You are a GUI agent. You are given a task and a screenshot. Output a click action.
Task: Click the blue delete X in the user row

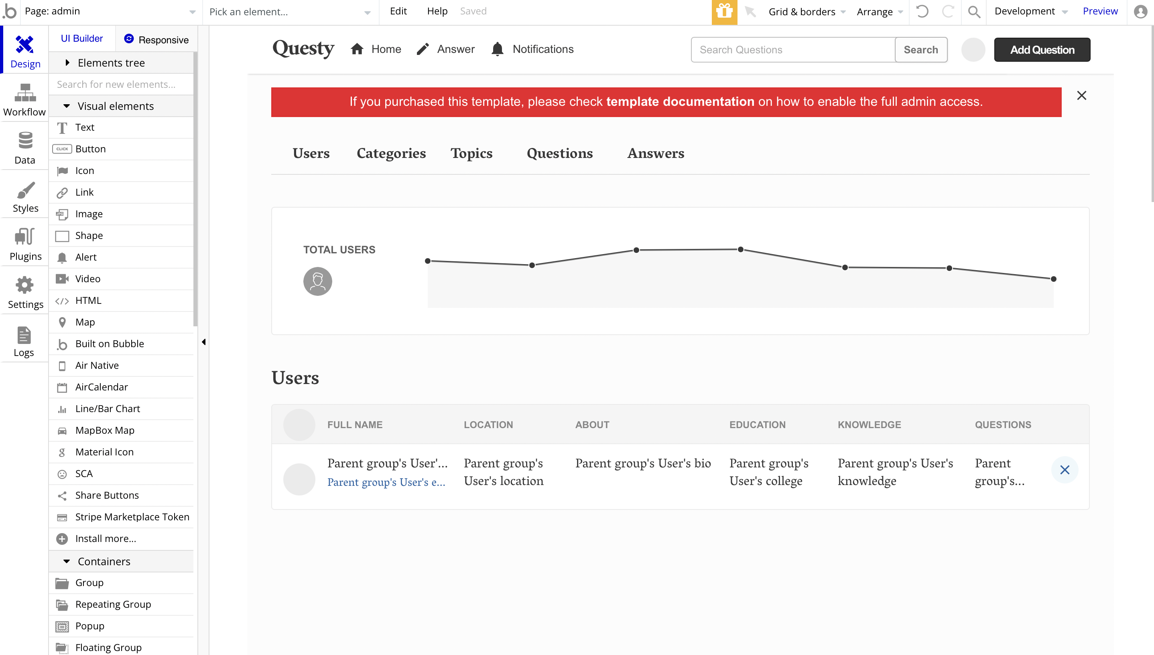pyautogui.click(x=1065, y=470)
